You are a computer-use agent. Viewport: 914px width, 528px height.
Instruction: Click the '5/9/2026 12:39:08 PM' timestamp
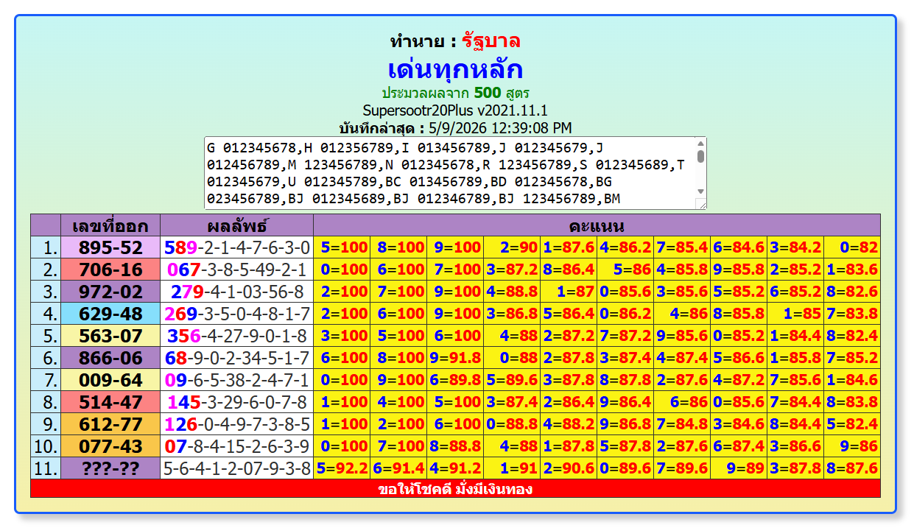pos(500,128)
